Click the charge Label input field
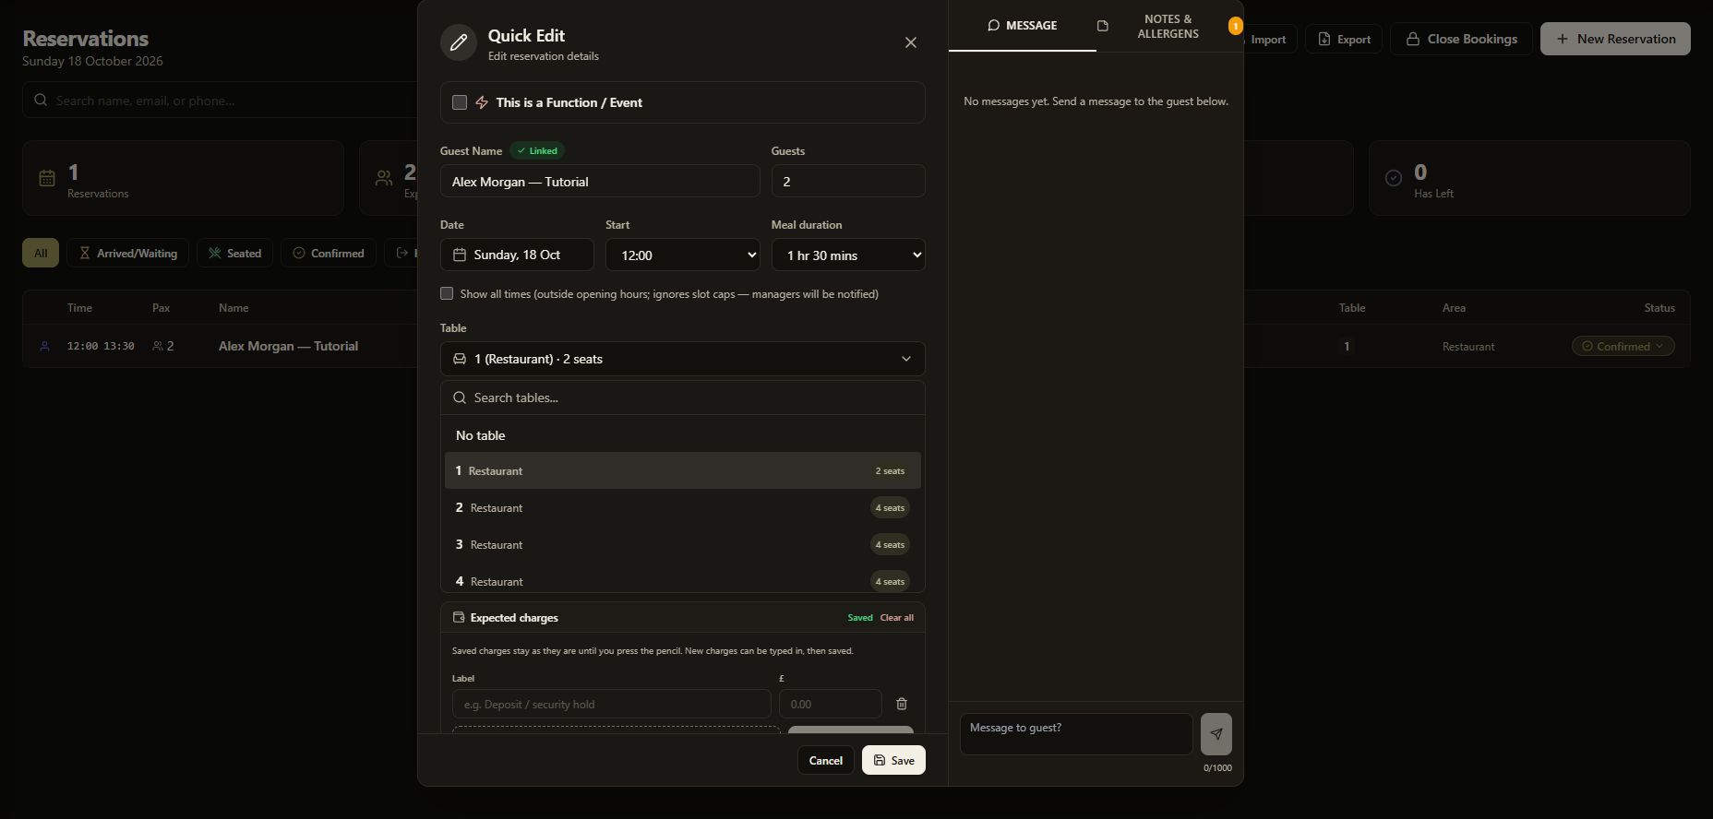The width and height of the screenshot is (1713, 819). 612,704
